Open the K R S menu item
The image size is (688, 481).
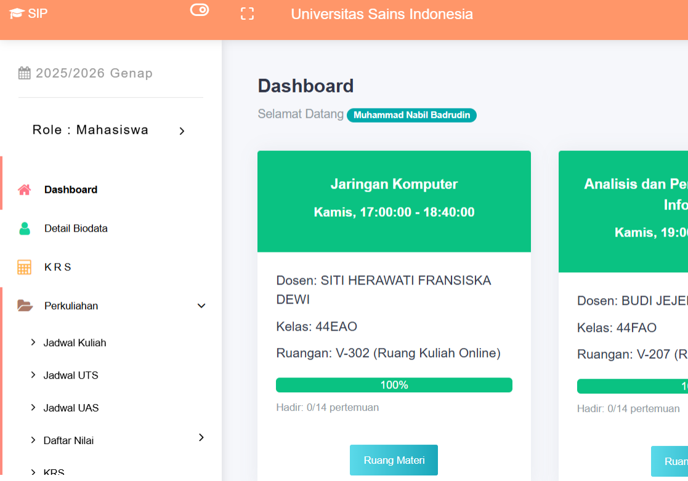point(57,267)
